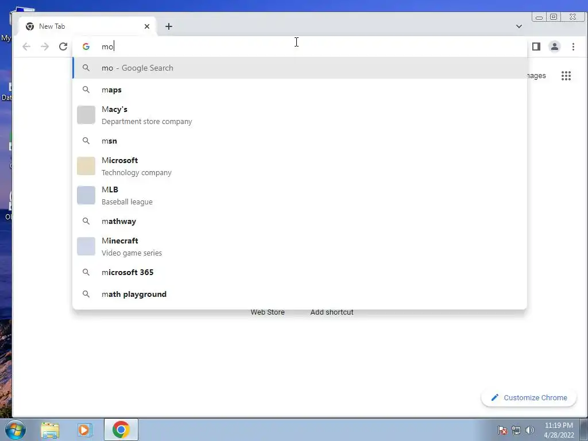Click the Chrome taskbar icon

point(121,430)
